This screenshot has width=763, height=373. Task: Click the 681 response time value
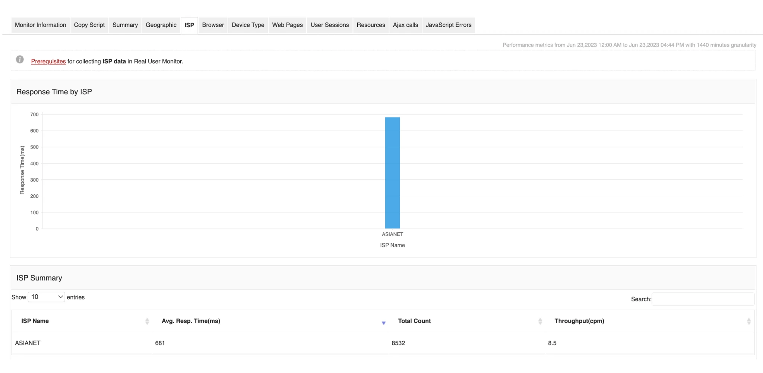[160, 343]
